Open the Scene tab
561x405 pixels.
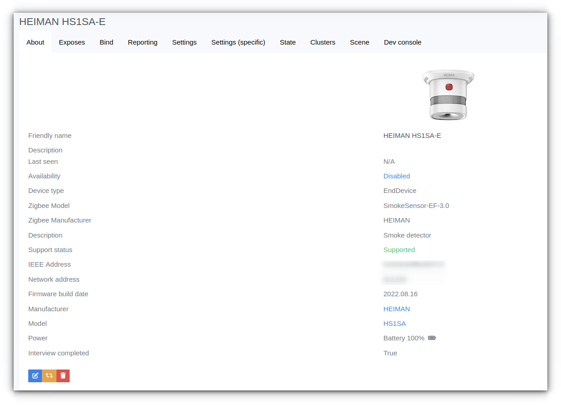pos(360,42)
